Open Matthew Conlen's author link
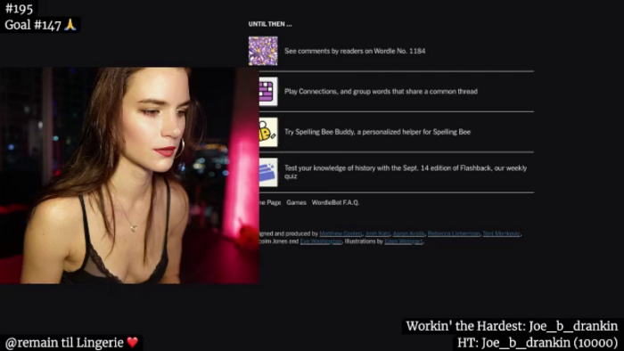 coord(341,233)
